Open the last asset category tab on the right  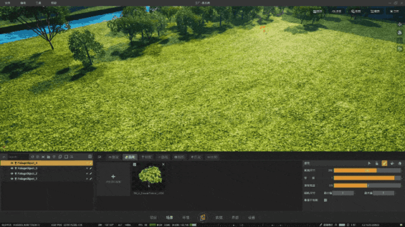pos(213,157)
